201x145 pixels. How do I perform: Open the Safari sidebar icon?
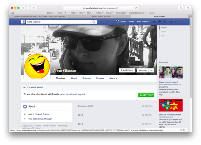pos(34,8)
